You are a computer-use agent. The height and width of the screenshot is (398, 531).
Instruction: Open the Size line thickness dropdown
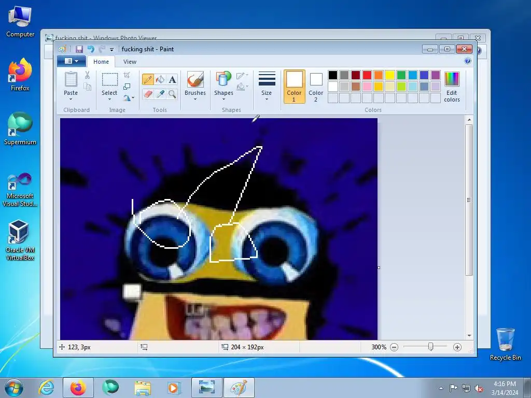tap(267, 87)
